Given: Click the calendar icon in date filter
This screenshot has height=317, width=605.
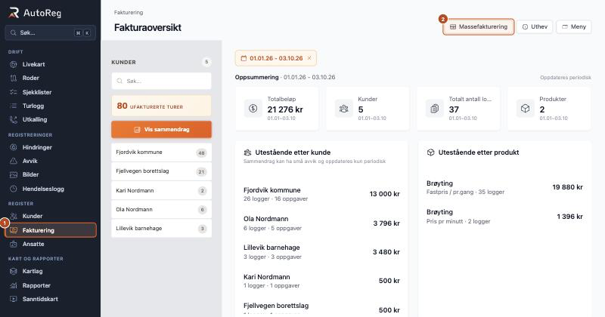Looking at the screenshot, I should pyautogui.click(x=244, y=58).
